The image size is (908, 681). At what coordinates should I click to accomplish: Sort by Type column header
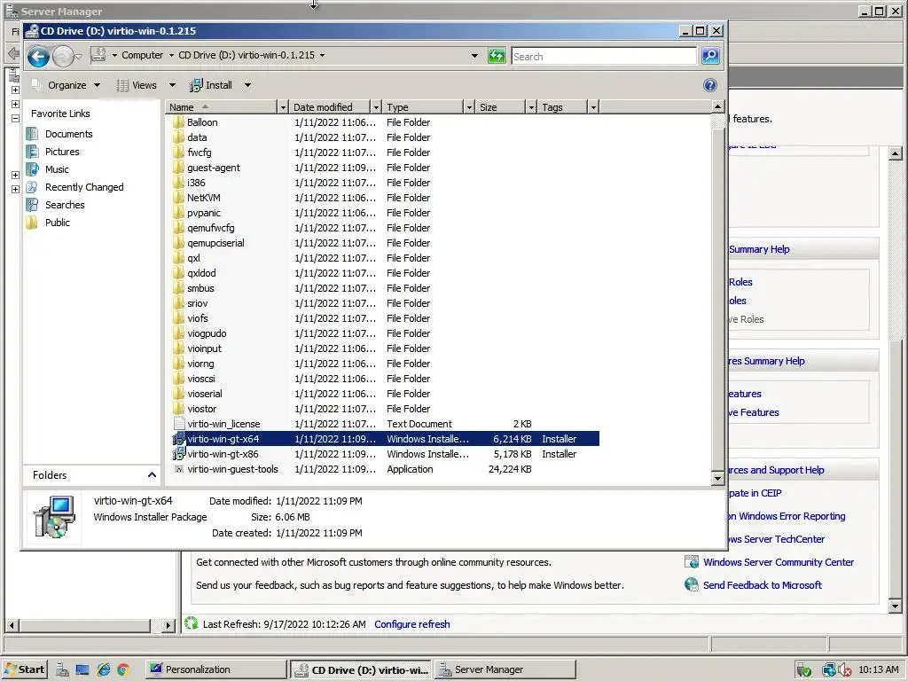[x=423, y=107]
